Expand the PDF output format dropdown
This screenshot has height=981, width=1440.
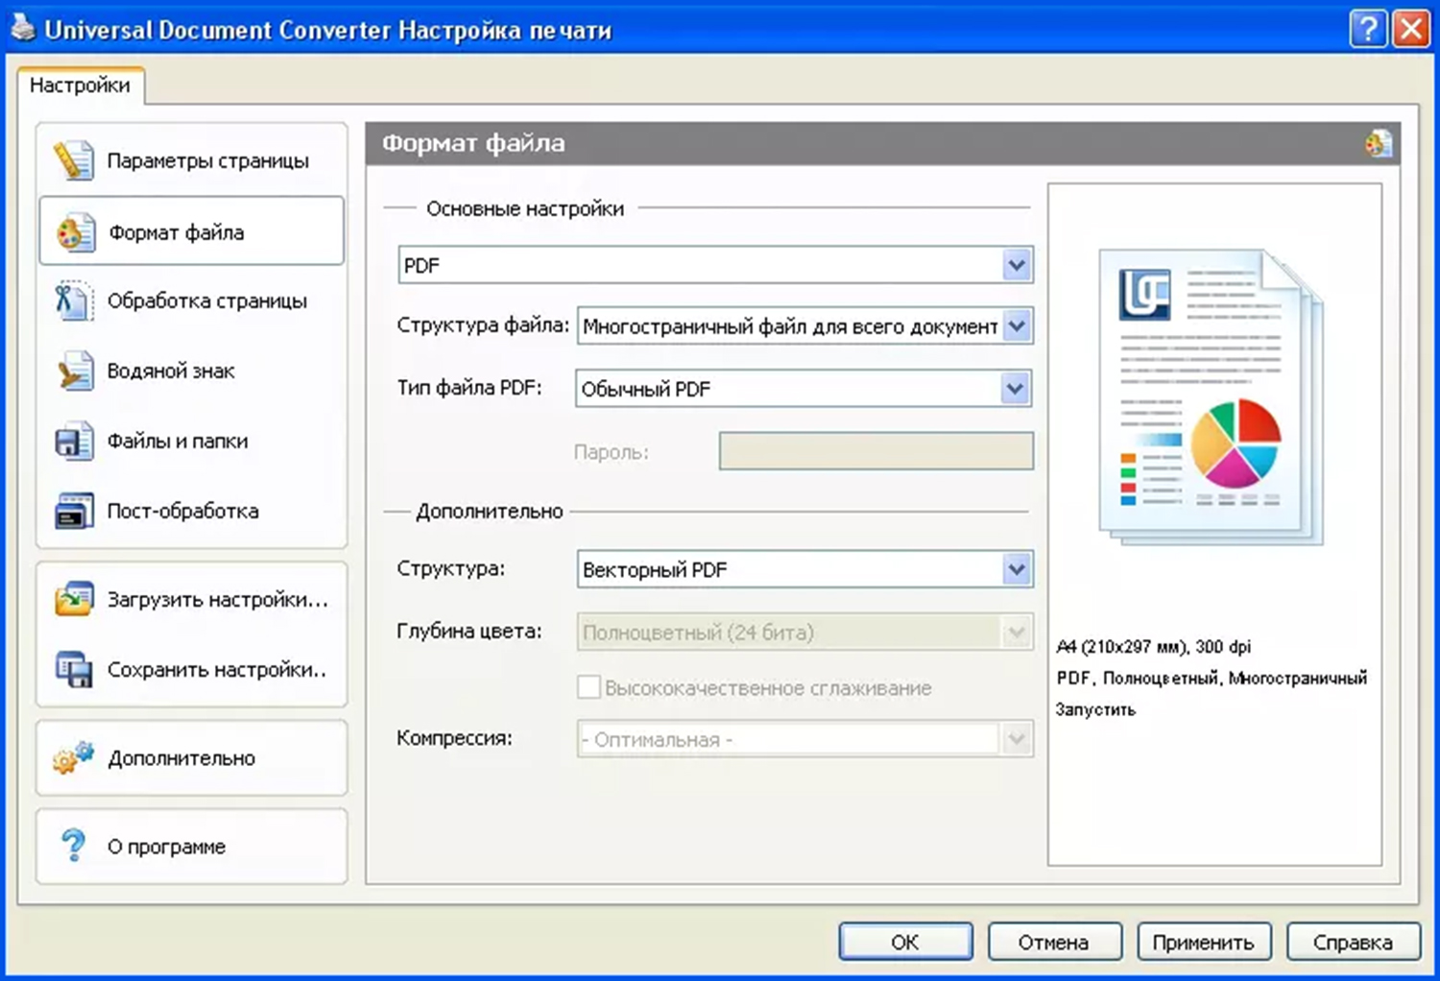[1017, 265]
